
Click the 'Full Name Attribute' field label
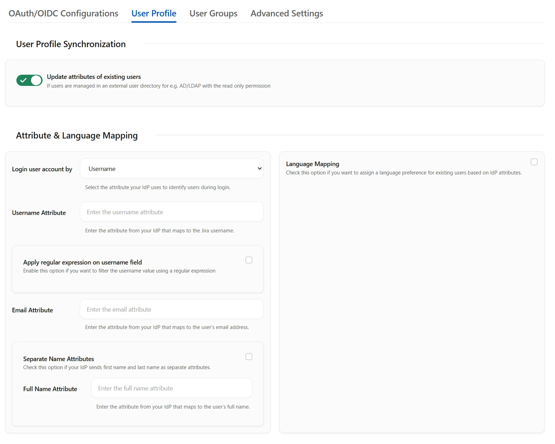point(50,389)
